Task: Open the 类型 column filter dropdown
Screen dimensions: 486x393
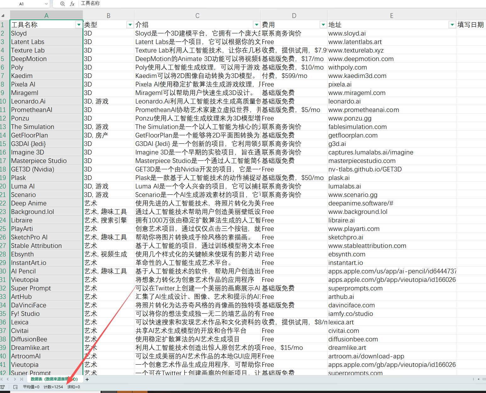Action: pos(130,25)
